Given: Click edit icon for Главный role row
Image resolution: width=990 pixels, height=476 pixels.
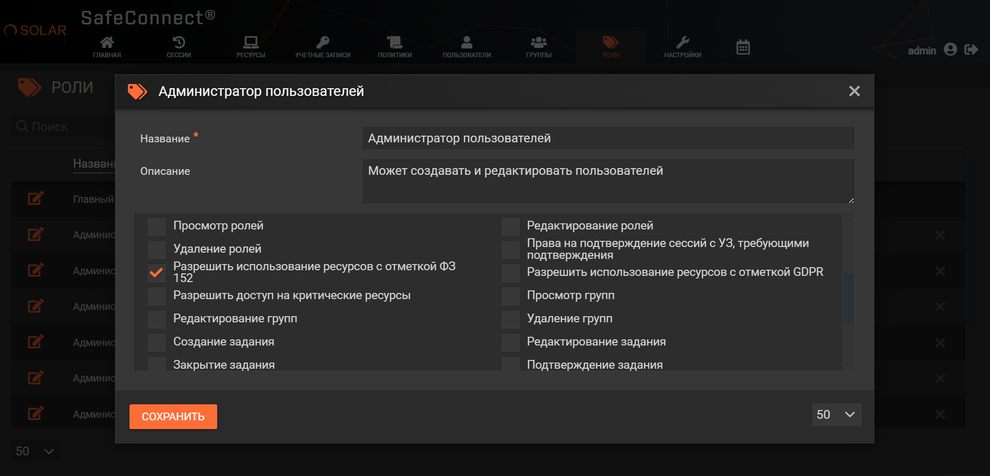Looking at the screenshot, I should (36, 199).
